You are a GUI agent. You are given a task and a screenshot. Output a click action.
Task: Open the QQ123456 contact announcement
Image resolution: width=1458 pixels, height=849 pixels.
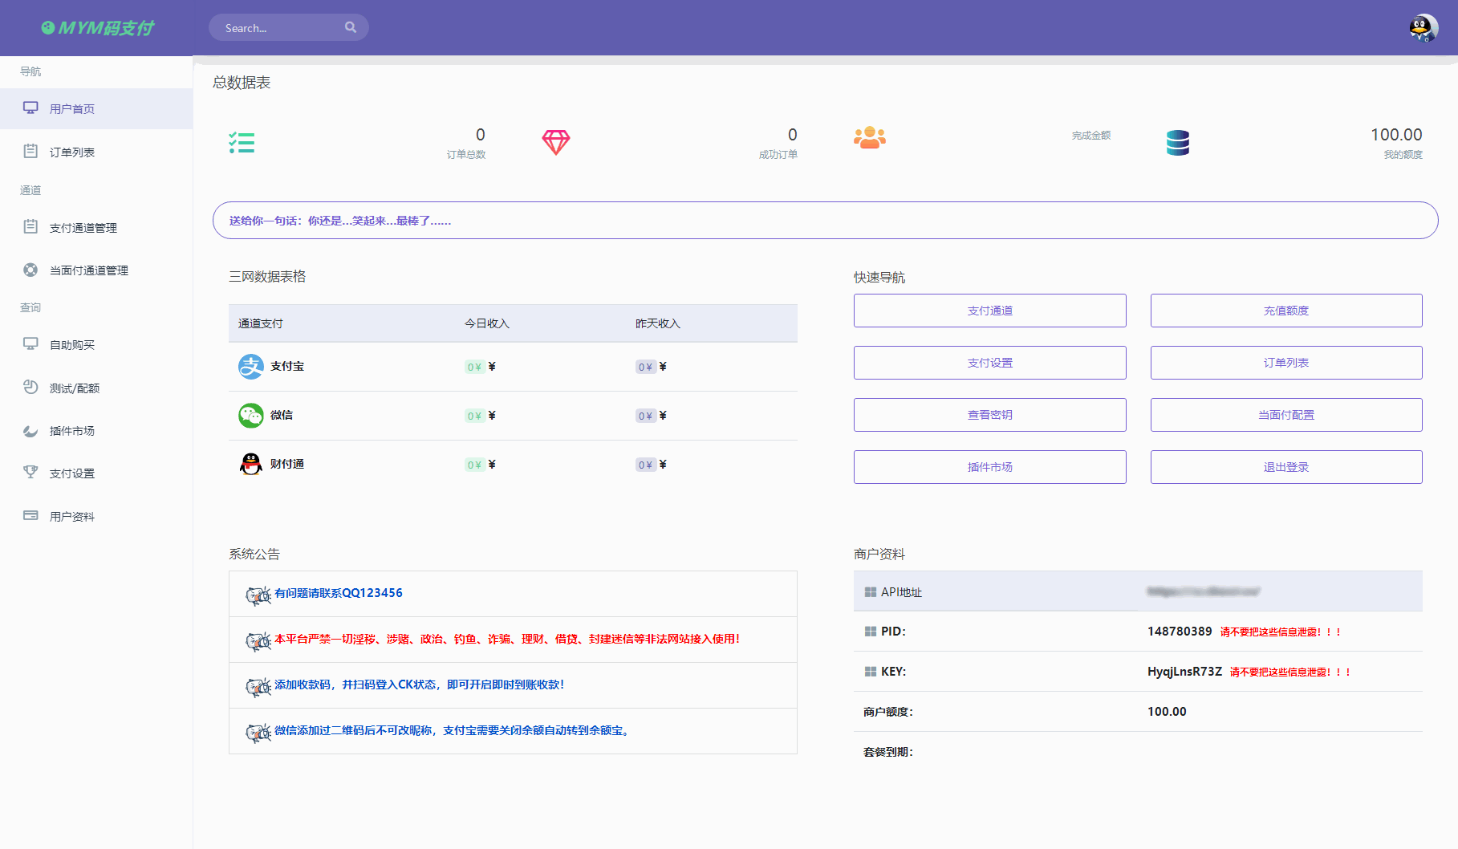coord(338,593)
